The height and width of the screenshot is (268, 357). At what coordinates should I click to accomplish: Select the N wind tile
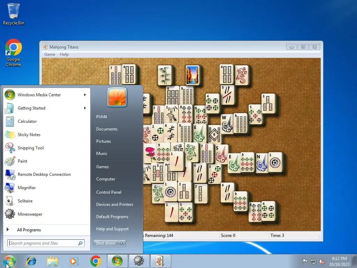point(262,163)
